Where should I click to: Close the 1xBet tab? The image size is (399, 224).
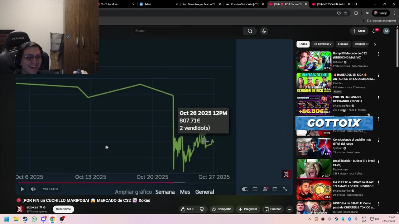coord(177,4)
